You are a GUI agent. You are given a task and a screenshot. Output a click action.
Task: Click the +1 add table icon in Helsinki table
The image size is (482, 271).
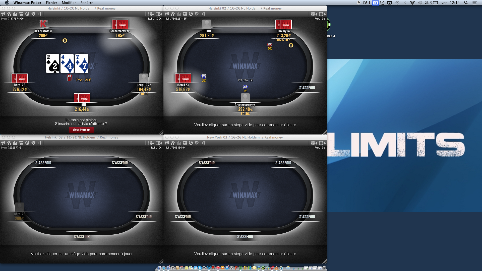click(x=39, y=14)
